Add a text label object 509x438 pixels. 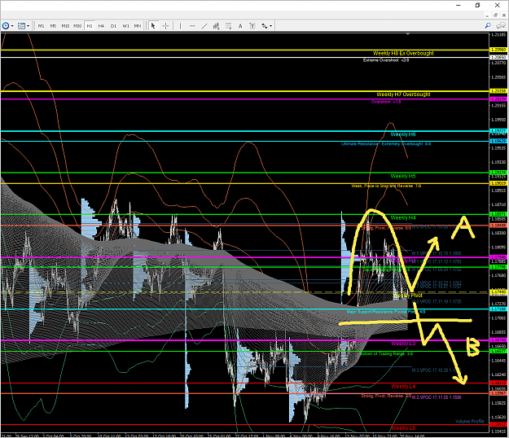[252, 25]
